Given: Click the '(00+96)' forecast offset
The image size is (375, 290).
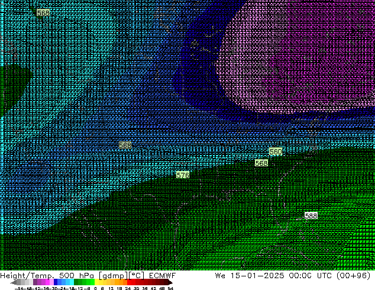Looking at the screenshot, I should click(354, 276).
